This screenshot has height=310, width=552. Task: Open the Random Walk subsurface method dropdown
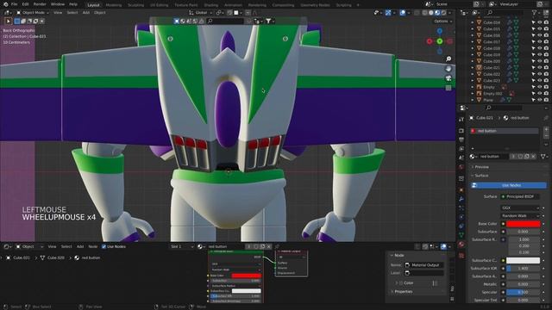520,216
